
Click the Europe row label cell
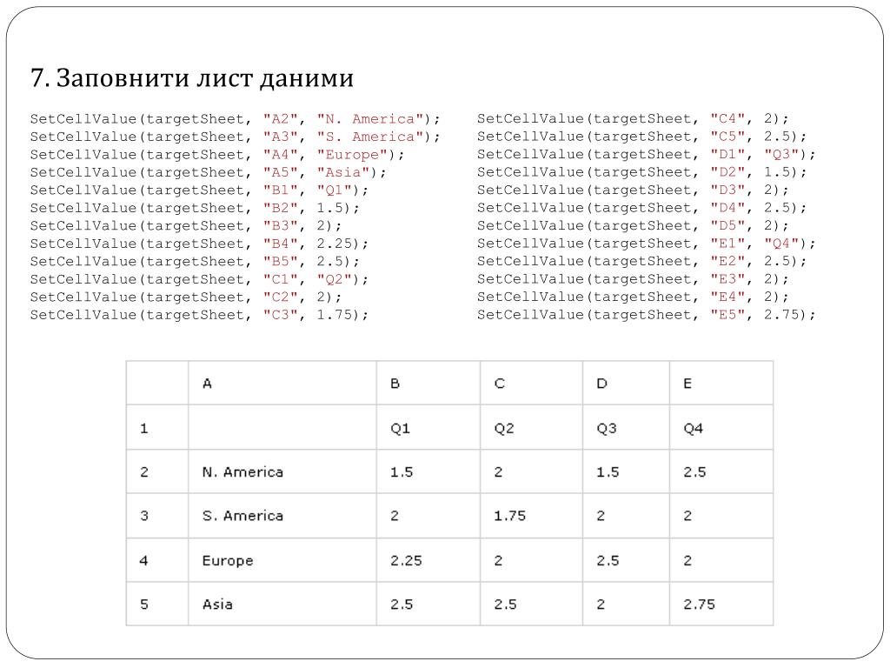click(282, 561)
